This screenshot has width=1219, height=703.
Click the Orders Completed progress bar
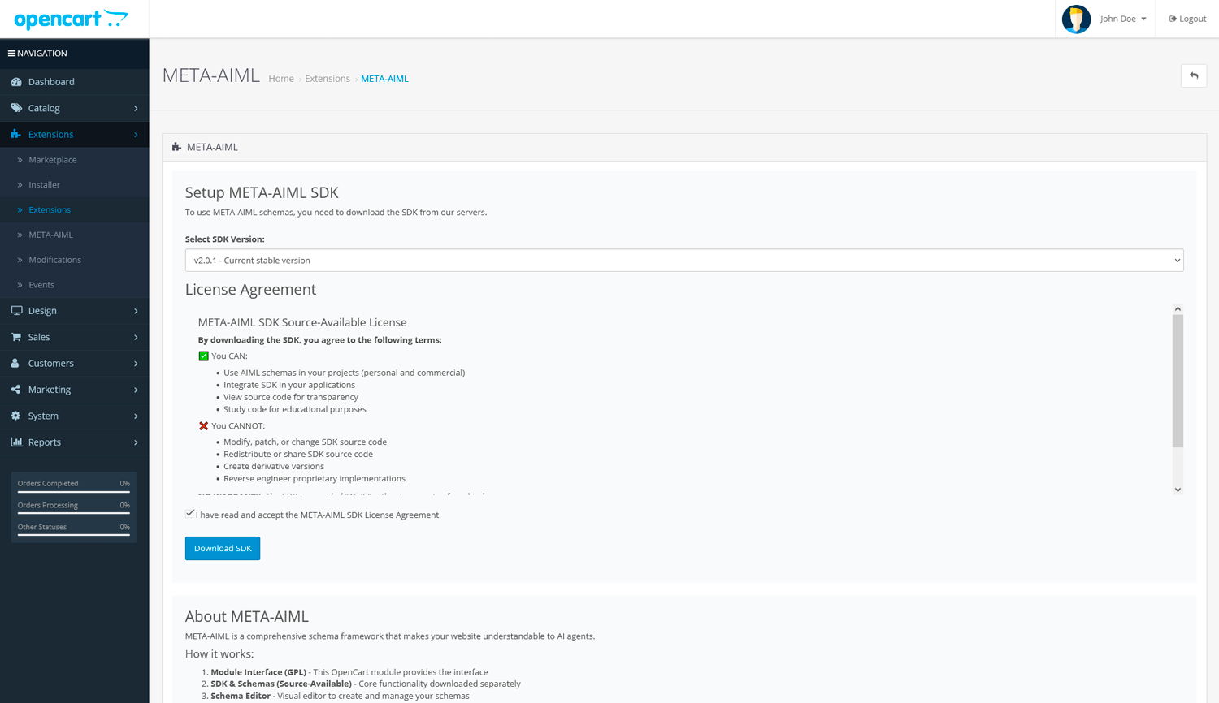(x=74, y=492)
